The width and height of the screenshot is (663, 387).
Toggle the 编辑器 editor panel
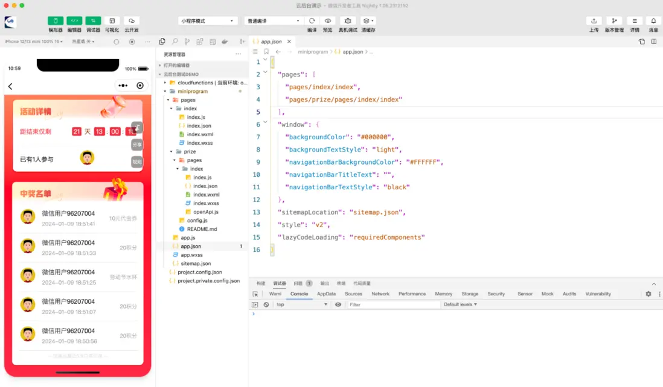[74, 20]
